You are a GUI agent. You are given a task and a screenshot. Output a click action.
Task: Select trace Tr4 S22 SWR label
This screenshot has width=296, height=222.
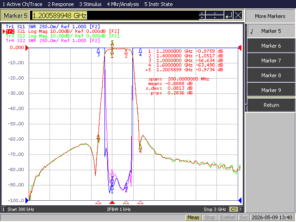[53, 40]
